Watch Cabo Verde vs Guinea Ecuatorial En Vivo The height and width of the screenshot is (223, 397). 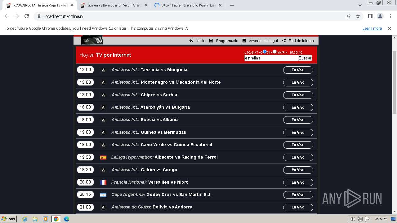(298, 145)
